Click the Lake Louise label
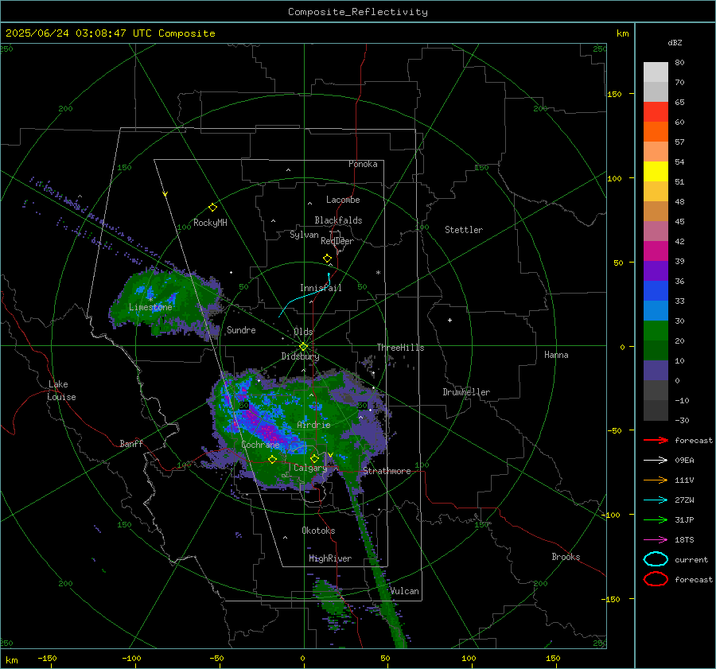Image resolution: width=716 pixels, height=669 pixels. [61, 391]
